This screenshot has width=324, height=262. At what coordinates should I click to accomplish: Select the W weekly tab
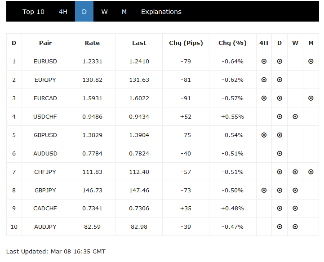click(104, 12)
